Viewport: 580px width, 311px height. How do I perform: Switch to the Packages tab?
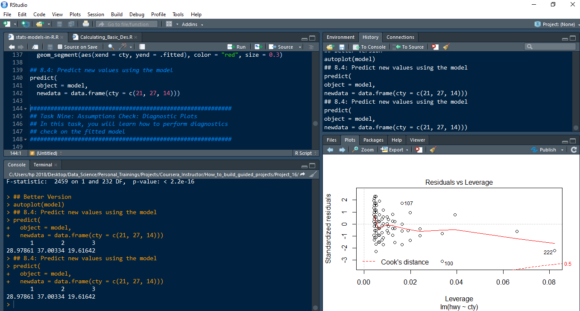pyautogui.click(x=373, y=140)
